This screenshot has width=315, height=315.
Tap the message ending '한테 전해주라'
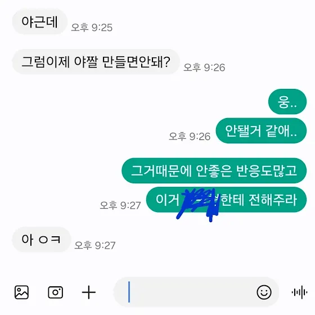point(226,200)
